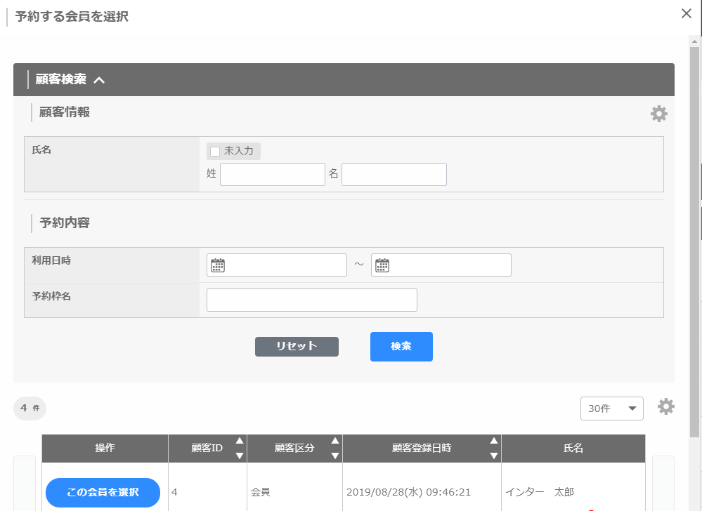Sort 顧客ID column ascending
This screenshot has width=702, height=511.
pyautogui.click(x=240, y=441)
